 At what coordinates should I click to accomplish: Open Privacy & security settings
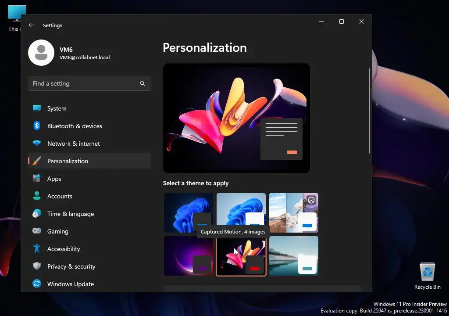pos(89,266)
